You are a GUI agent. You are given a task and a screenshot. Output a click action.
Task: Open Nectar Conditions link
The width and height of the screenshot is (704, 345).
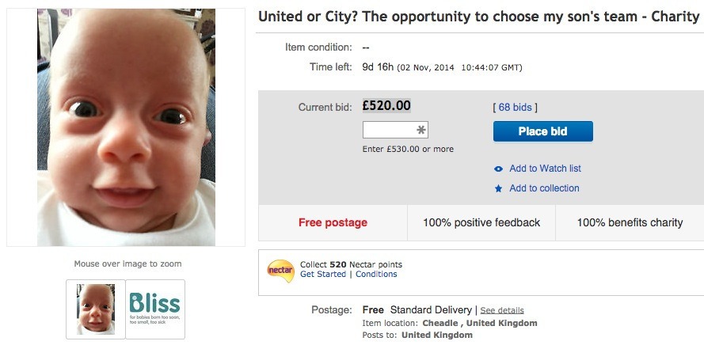[x=376, y=275]
